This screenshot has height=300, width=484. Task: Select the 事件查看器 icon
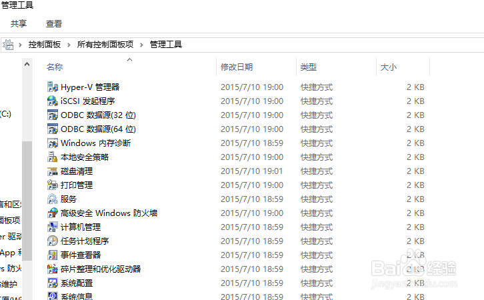(x=53, y=255)
